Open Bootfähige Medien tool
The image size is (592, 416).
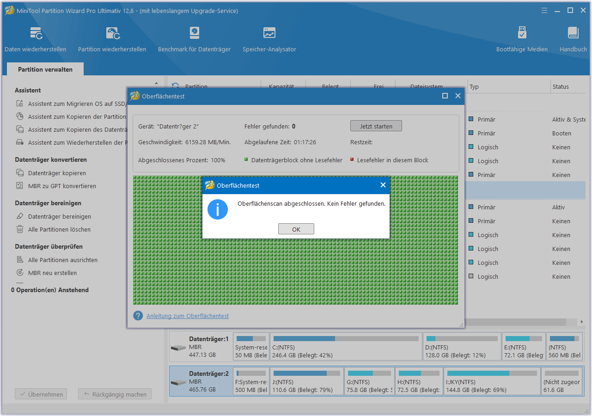coord(522,39)
